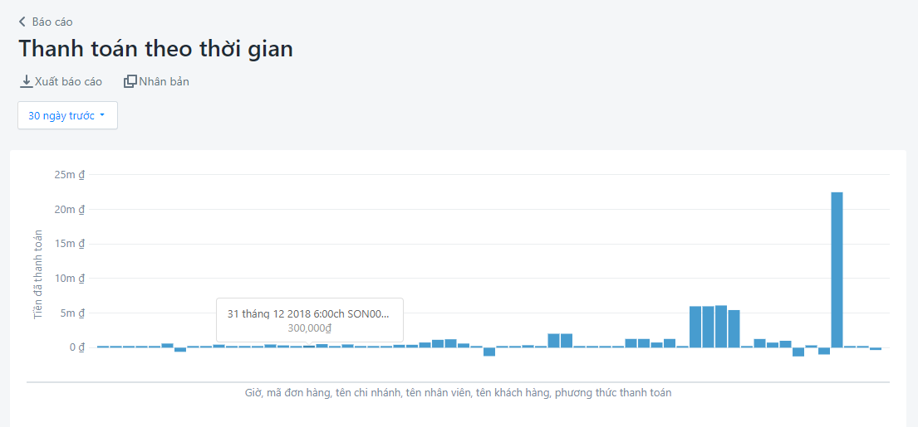Click the small negative bar at chart's far right
The height and width of the screenshot is (427, 918).
[876, 348]
